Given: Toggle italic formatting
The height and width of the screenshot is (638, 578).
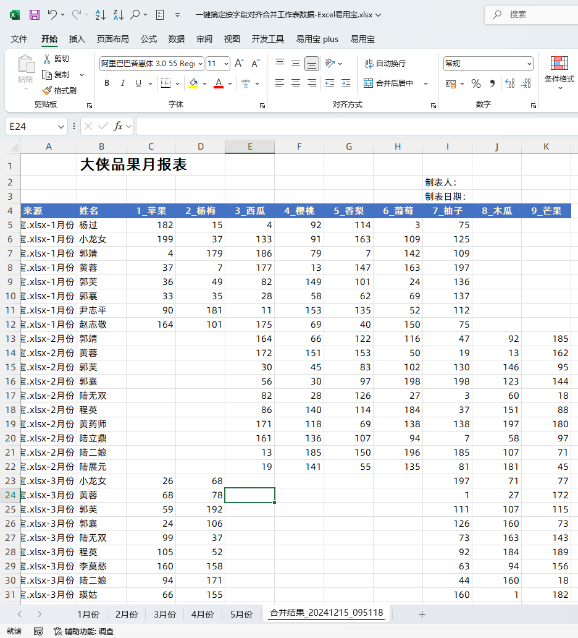Looking at the screenshot, I should [x=123, y=83].
